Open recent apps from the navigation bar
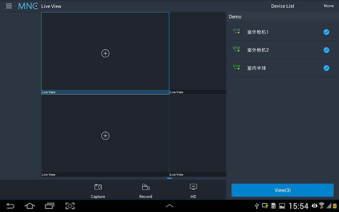Image resolution: width=339 pixels, height=212 pixels. pos(50,206)
